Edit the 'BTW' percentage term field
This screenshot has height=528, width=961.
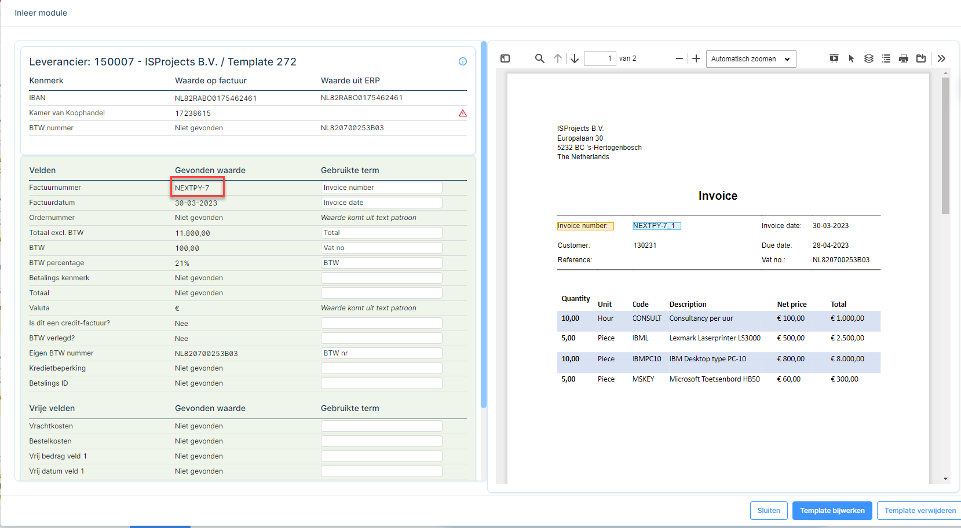click(x=381, y=263)
